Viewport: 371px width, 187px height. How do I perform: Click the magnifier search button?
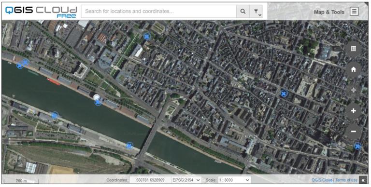pos(243,12)
